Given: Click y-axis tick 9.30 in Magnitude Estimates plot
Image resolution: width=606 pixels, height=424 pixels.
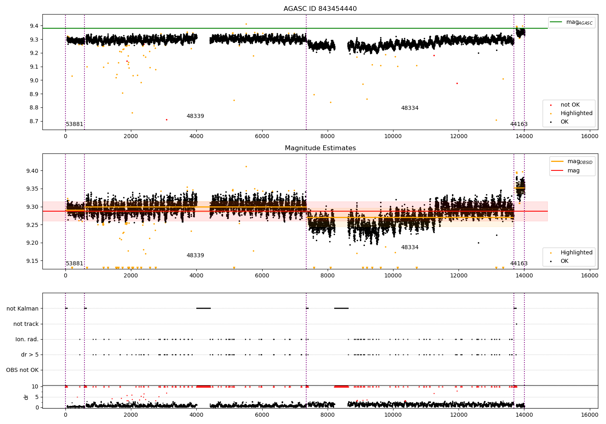Looking at the screenshot, I should point(32,207).
